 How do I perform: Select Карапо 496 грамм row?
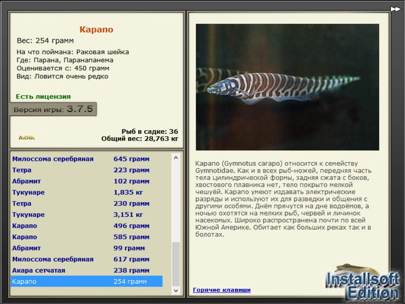coord(87,225)
